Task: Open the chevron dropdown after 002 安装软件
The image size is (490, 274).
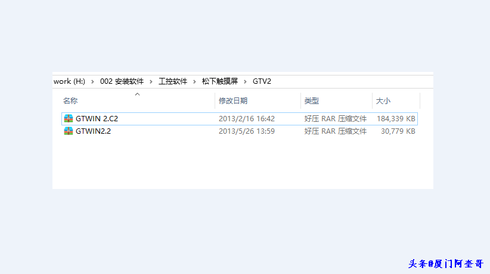Action: (x=151, y=81)
